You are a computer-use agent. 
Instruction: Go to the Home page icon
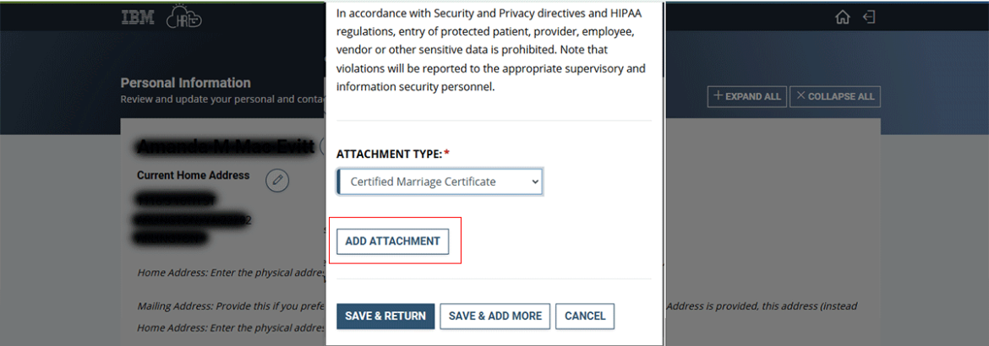coord(842,18)
